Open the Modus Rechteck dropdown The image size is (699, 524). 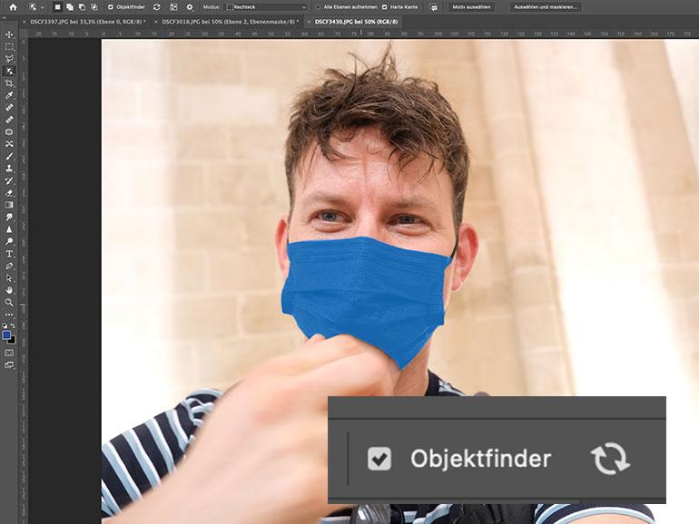[x=266, y=7]
